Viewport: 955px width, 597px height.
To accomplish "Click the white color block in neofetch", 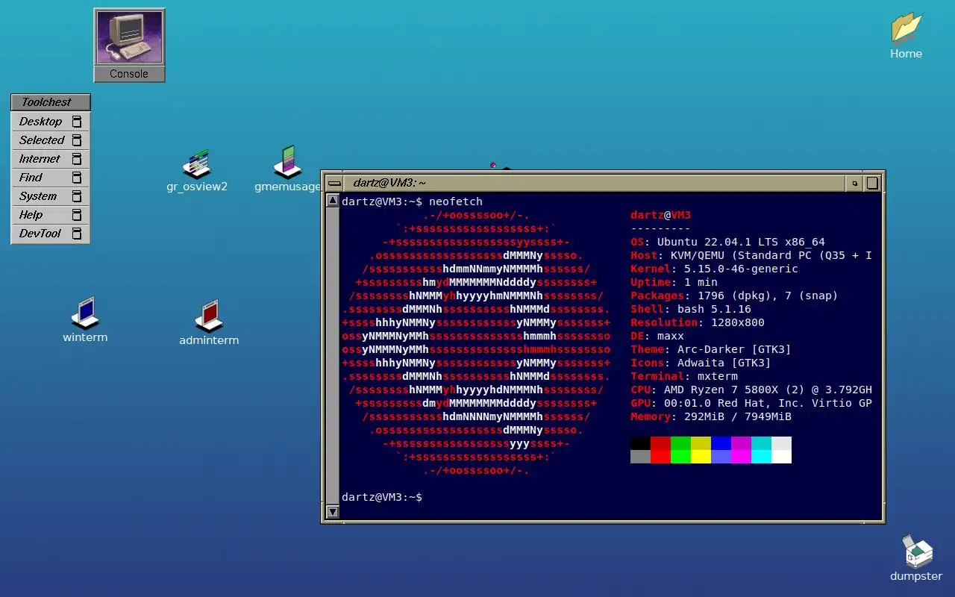I will (x=781, y=457).
